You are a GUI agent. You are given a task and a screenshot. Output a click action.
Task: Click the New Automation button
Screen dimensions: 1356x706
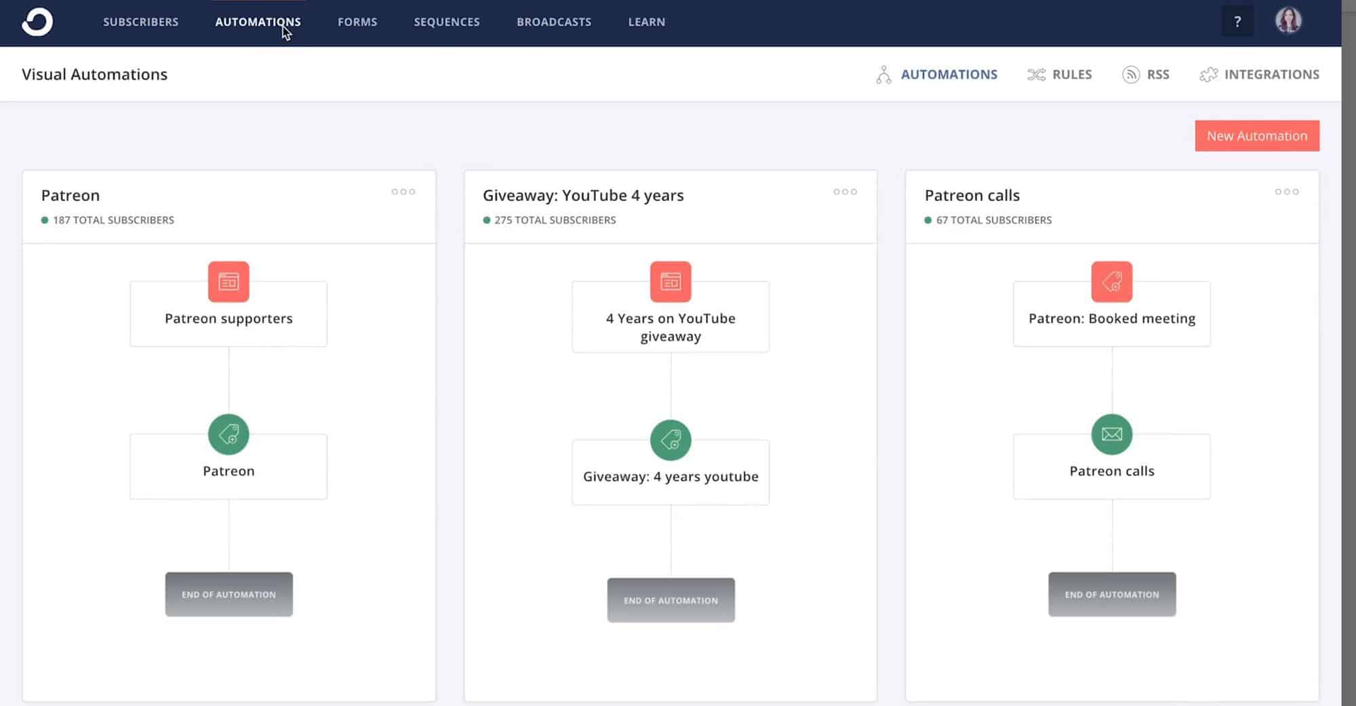coord(1256,136)
